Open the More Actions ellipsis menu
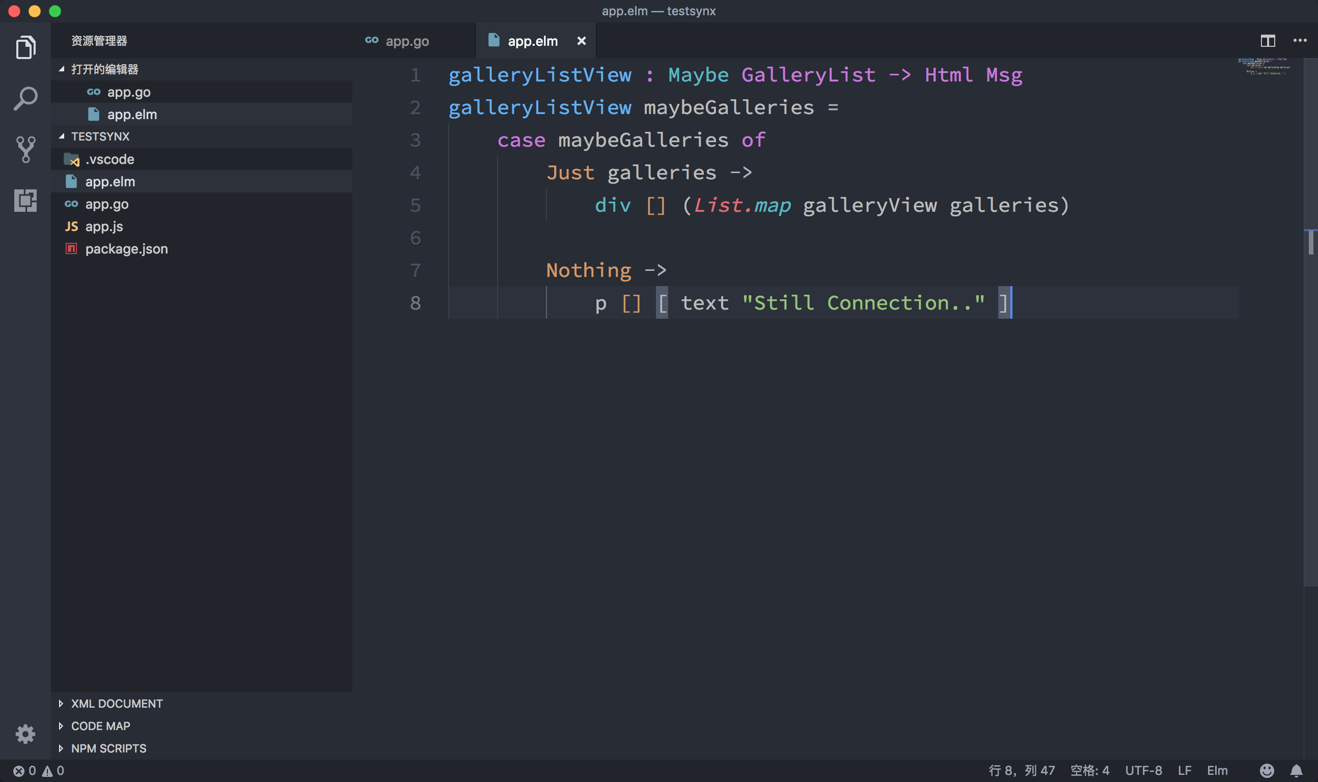 click(1299, 41)
